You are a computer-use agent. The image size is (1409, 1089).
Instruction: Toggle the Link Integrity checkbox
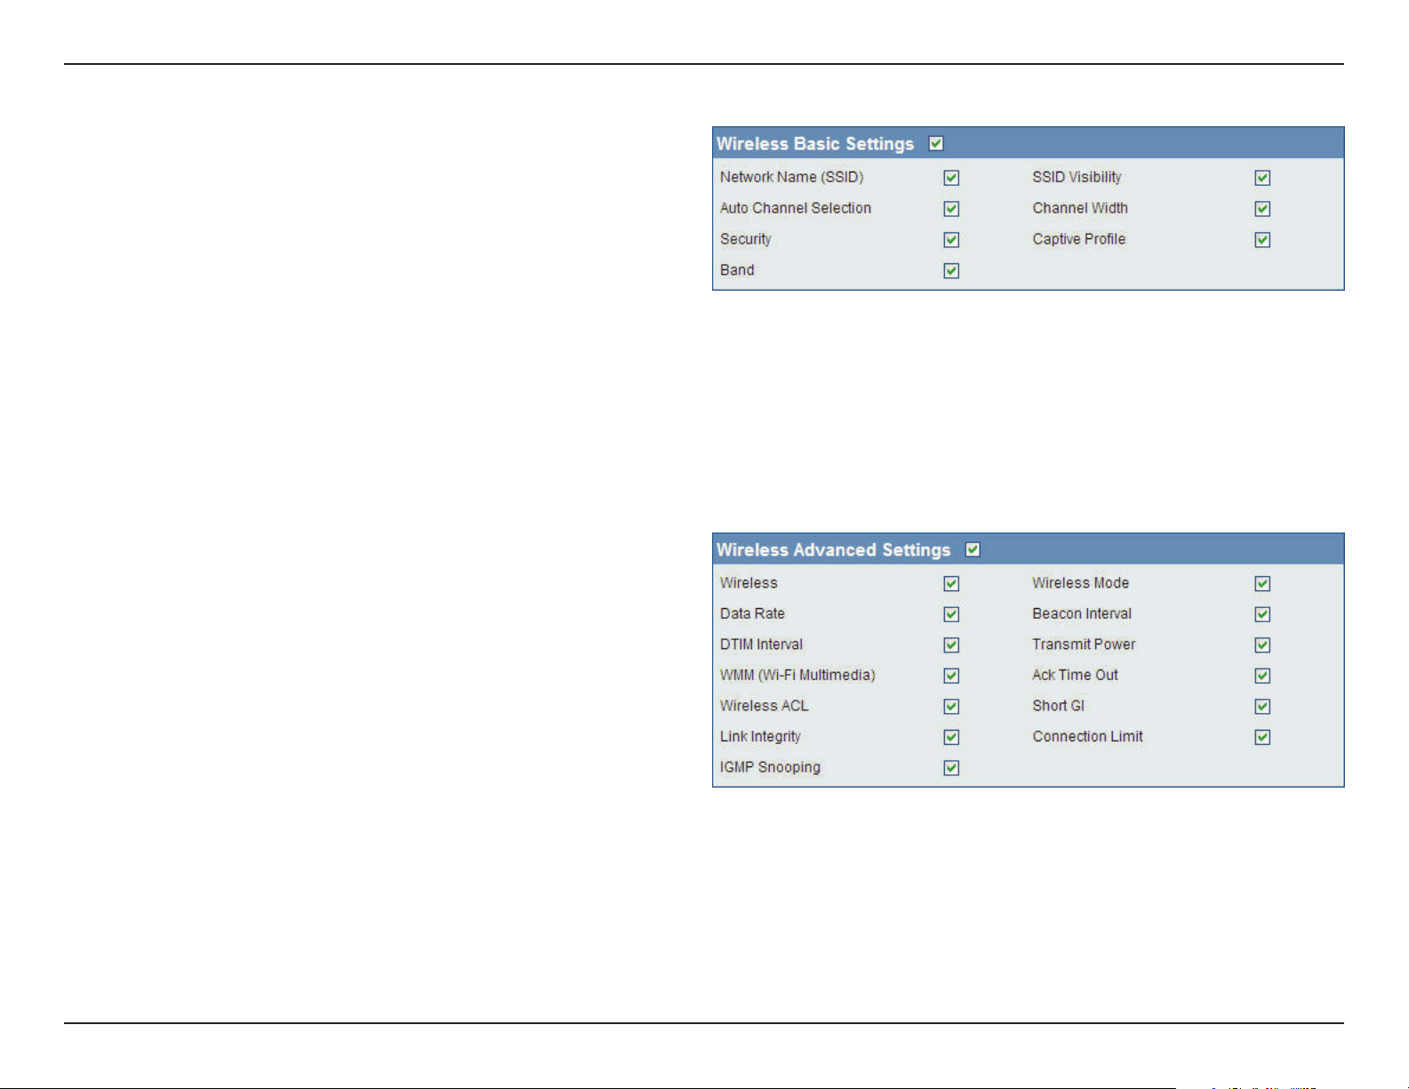coord(951,737)
